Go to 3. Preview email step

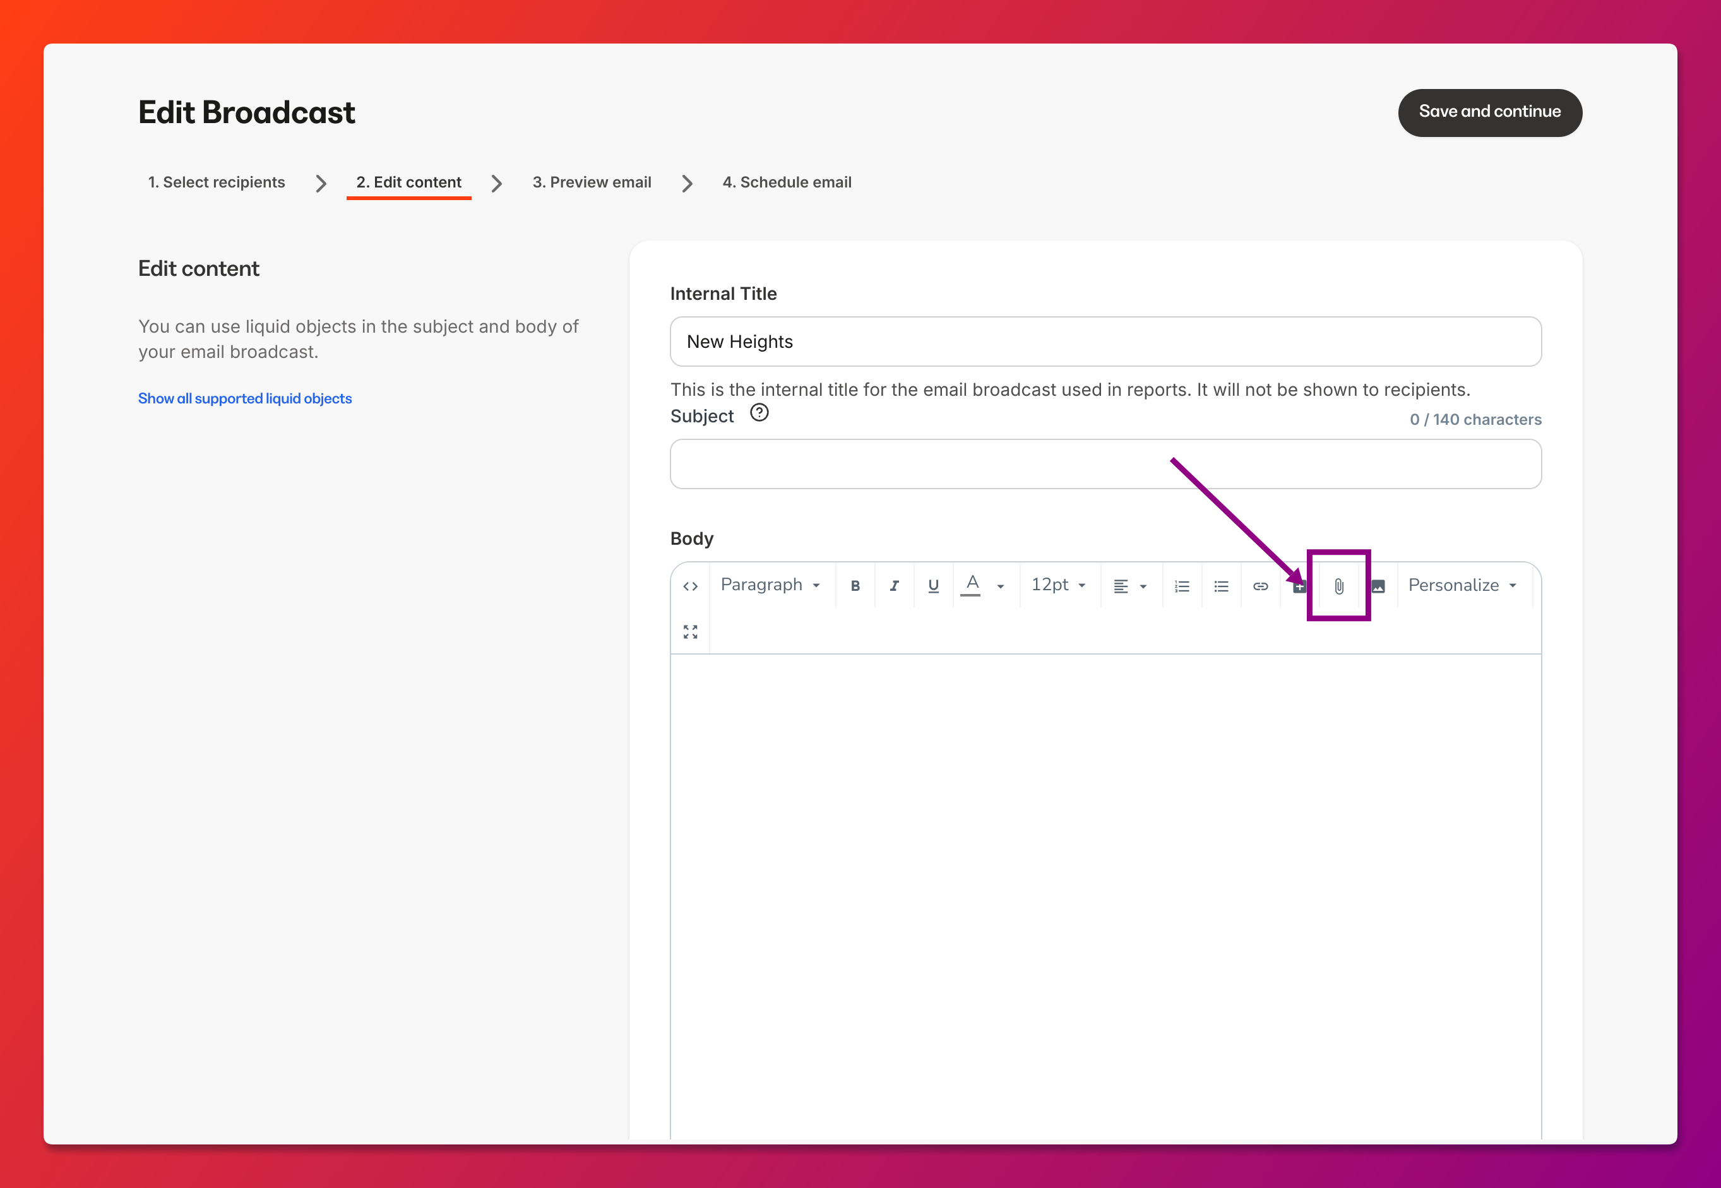[592, 182]
